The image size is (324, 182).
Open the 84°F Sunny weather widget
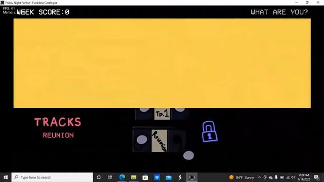coord(241,177)
